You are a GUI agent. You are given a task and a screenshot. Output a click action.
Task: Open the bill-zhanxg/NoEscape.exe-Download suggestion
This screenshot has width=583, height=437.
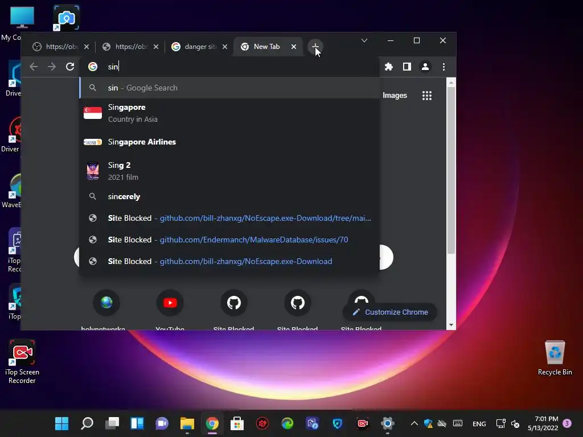230,261
